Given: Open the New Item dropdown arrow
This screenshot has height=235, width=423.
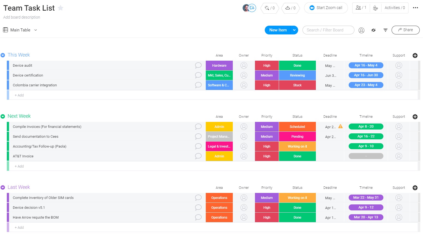Looking at the screenshot, I should 294,30.
